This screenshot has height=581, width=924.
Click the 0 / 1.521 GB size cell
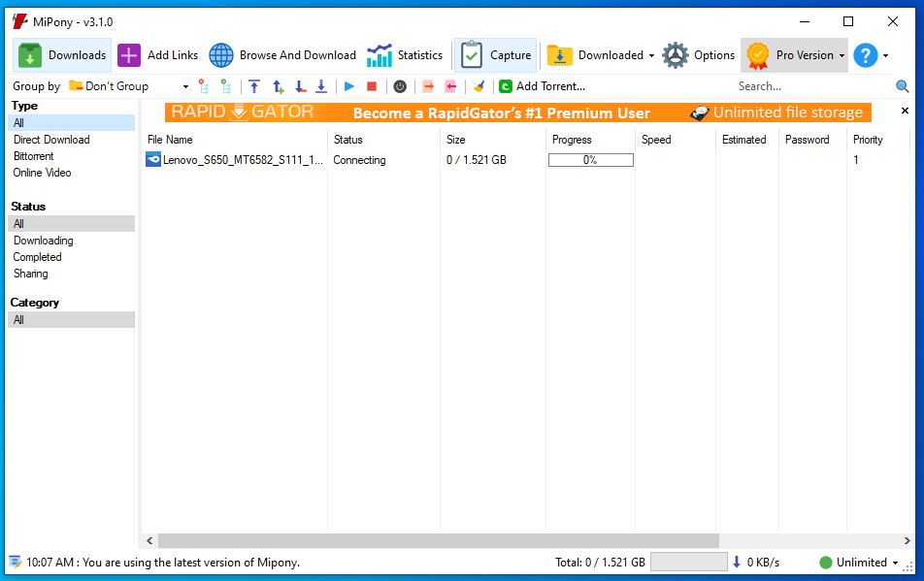pos(477,160)
